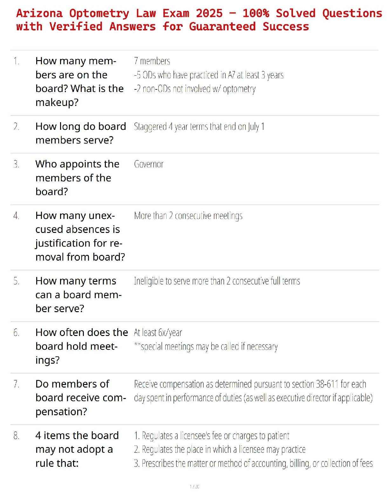Click question 7 about board compensation

80,398
